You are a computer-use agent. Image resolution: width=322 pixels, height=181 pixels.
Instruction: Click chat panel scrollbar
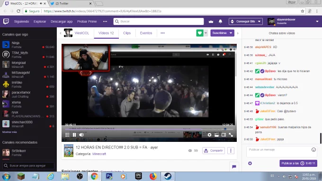[321, 138]
